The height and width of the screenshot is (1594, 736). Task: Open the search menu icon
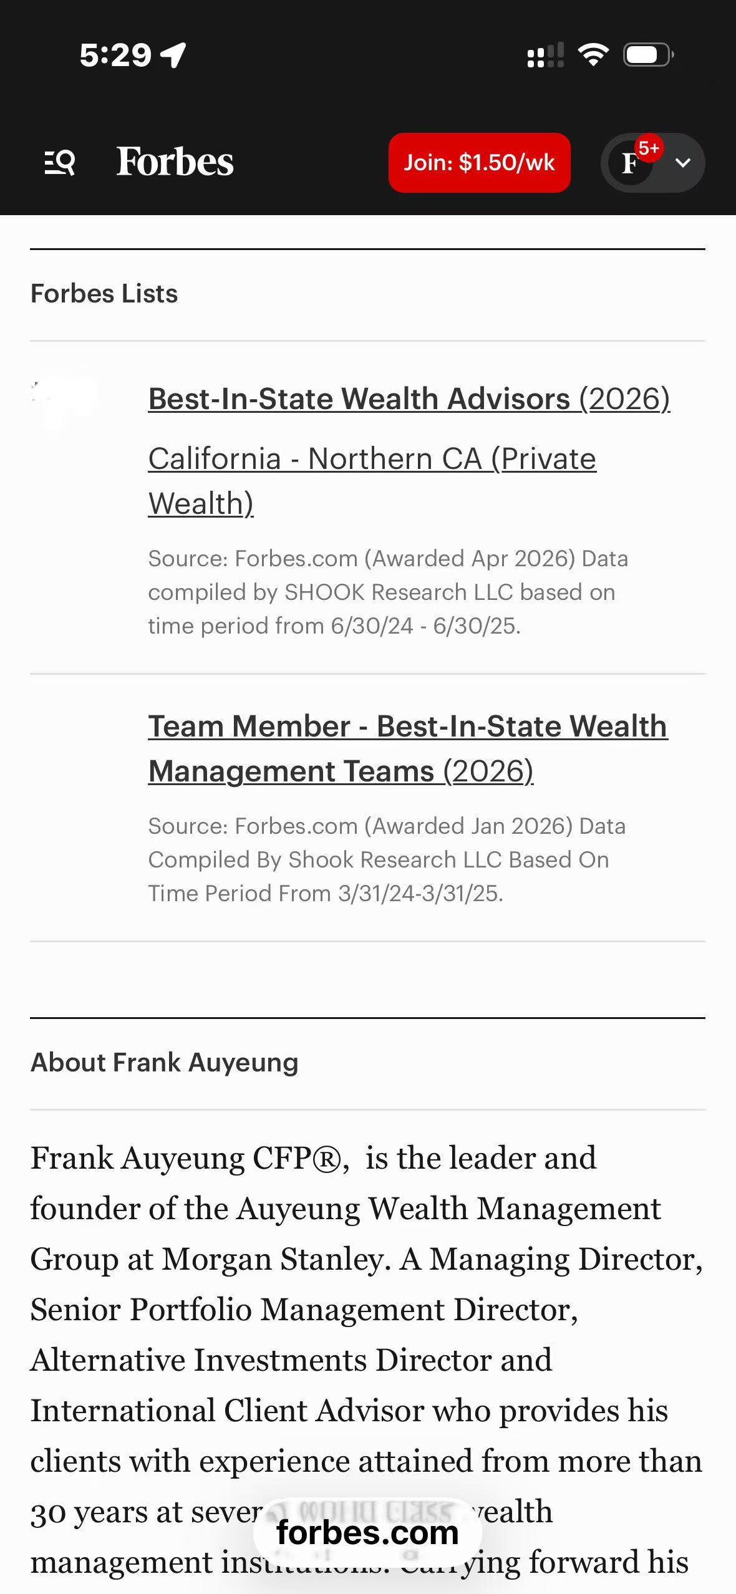coord(60,163)
